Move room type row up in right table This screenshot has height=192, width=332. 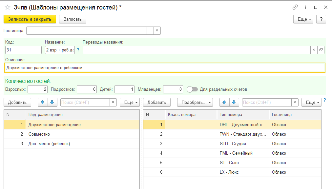(x=224, y=102)
